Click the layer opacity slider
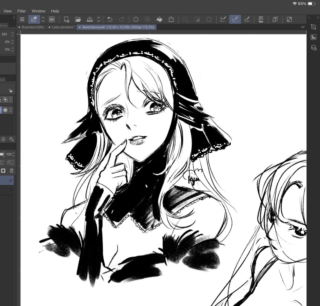The width and height of the screenshot is (320, 306). [x=2, y=154]
